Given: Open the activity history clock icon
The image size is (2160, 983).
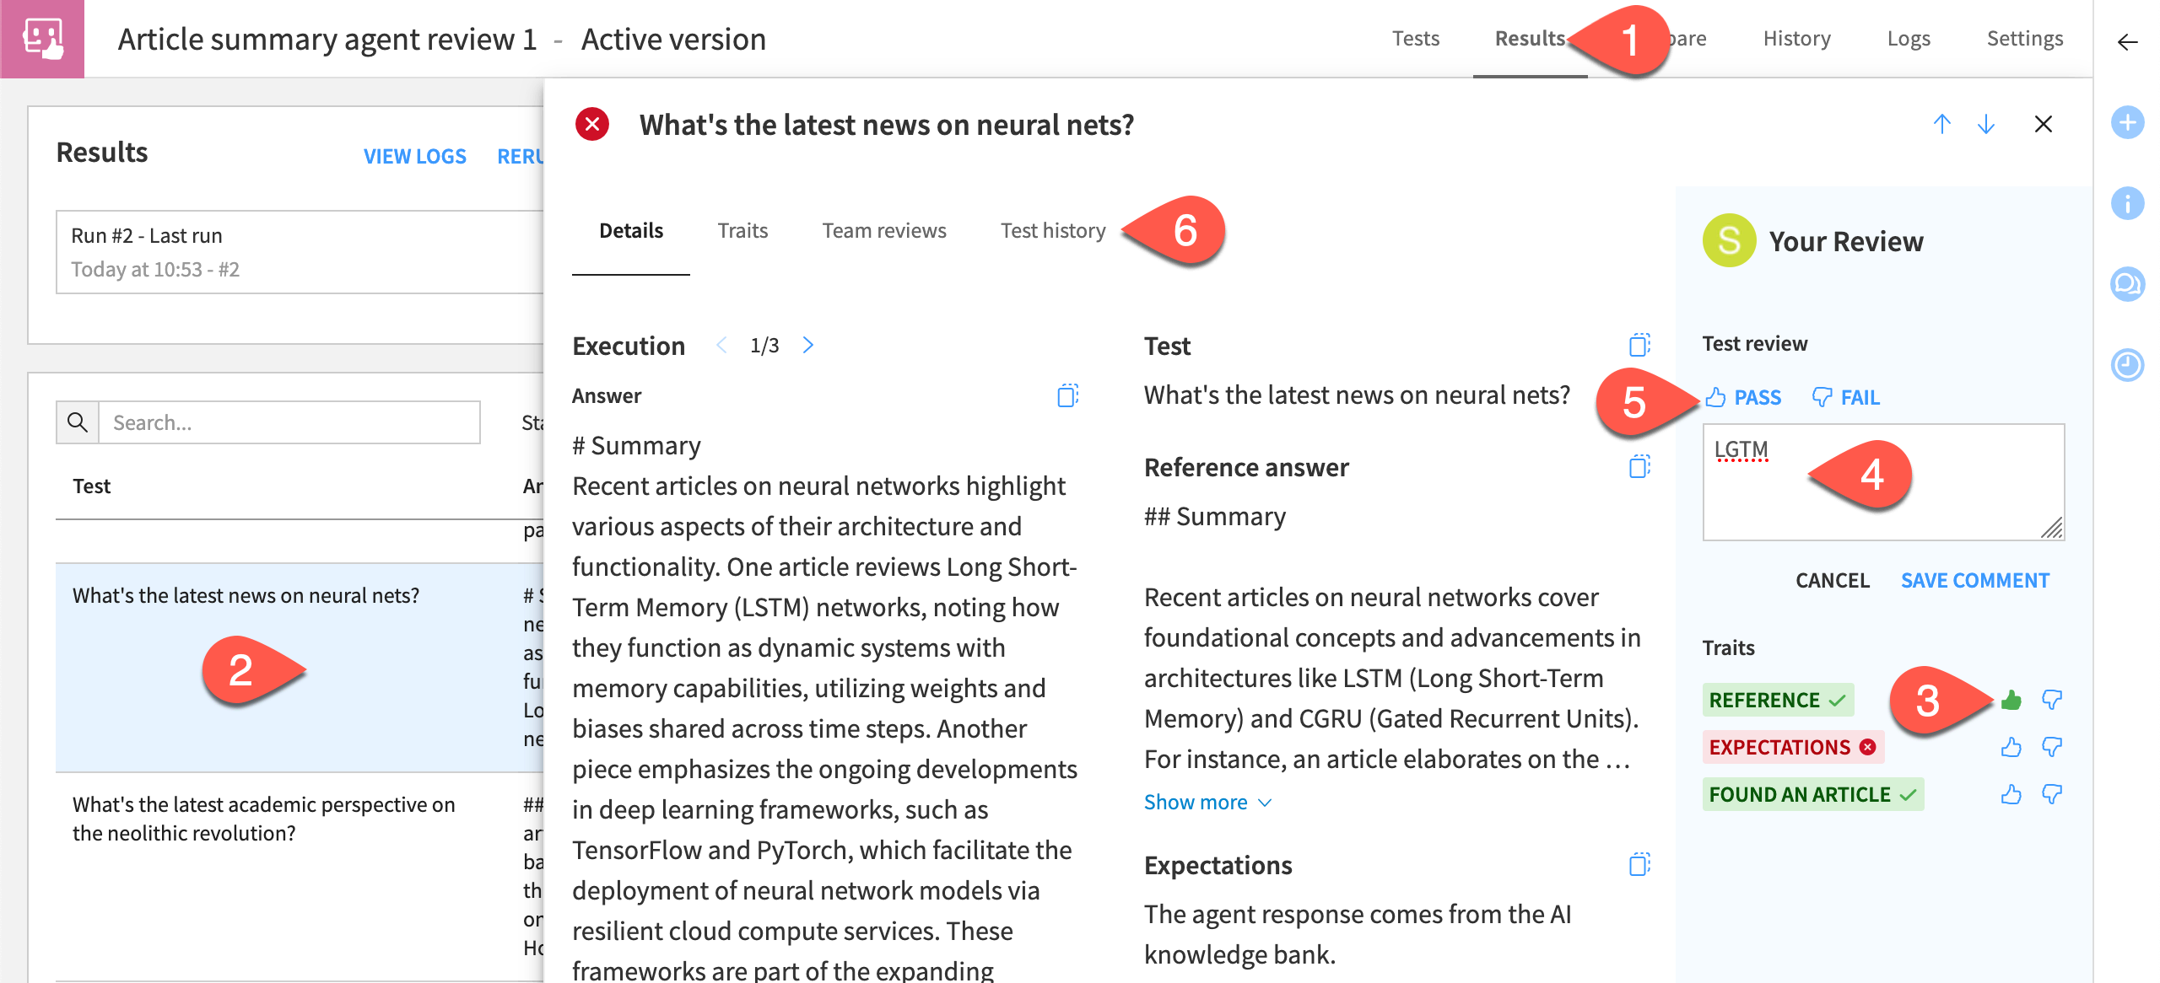Looking at the screenshot, I should [x=2128, y=366].
